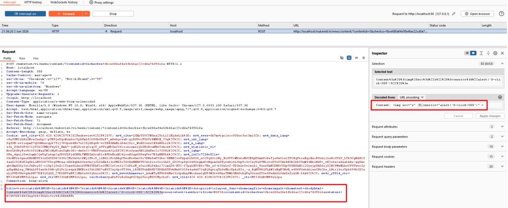This screenshot has width=508, height=208.
Task: Edit request target with pencil icon
Action: tap(454, 14)
